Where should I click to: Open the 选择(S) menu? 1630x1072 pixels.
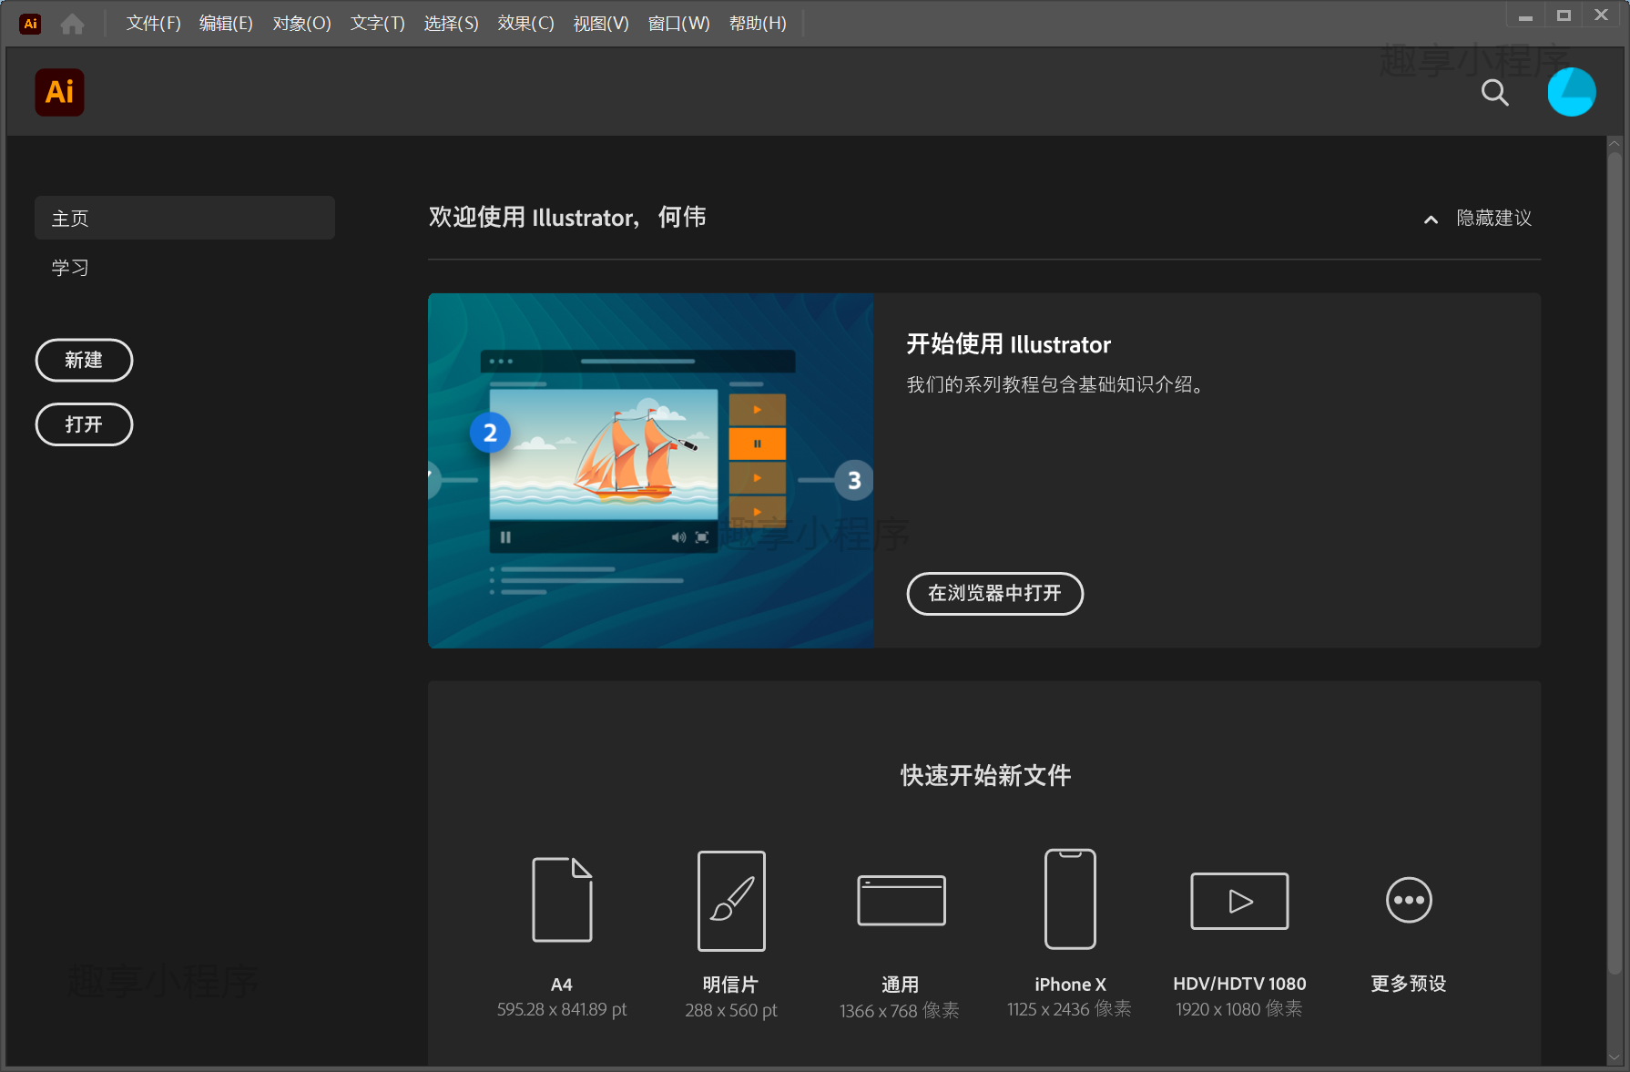(451, 24)
